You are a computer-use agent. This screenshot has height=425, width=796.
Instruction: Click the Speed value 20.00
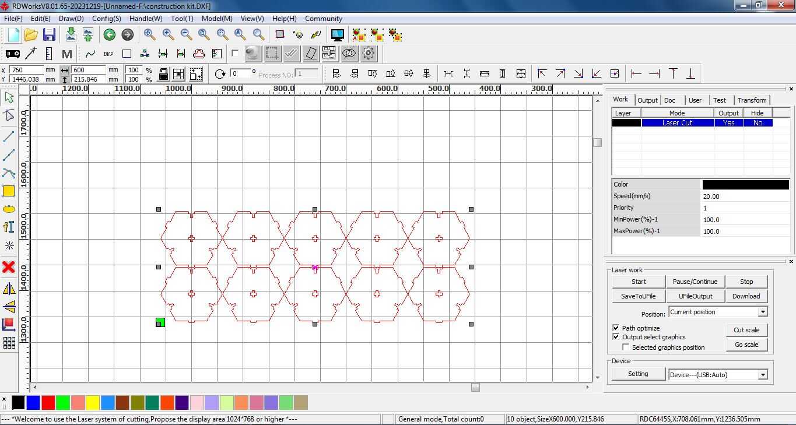coord(745,196)
